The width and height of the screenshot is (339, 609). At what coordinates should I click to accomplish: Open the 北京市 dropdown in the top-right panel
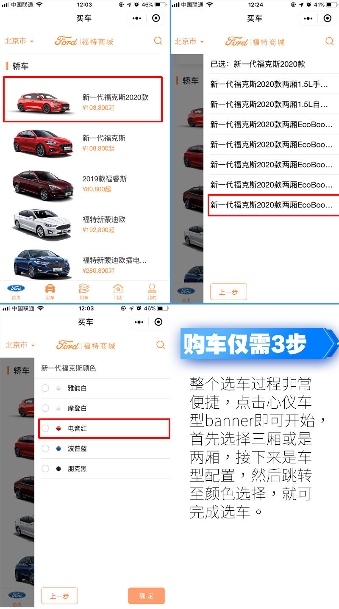point(189,42)
